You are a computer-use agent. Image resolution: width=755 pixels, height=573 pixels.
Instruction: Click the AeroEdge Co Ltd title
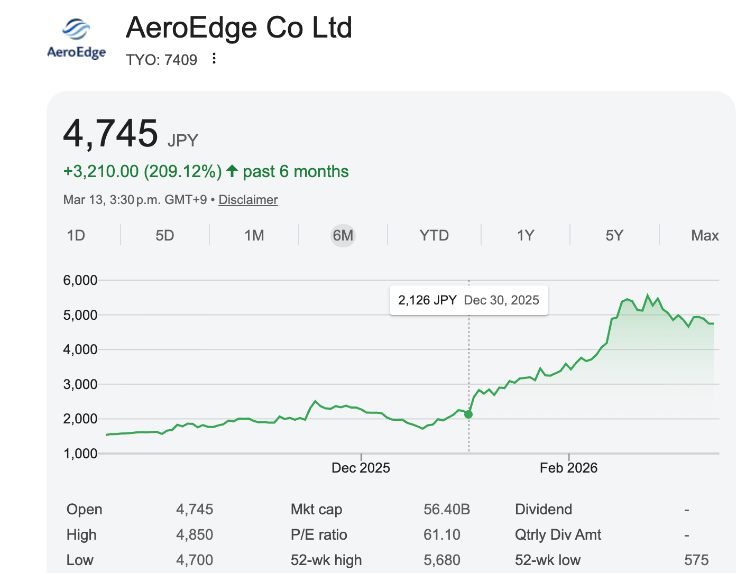pos(239,27)
